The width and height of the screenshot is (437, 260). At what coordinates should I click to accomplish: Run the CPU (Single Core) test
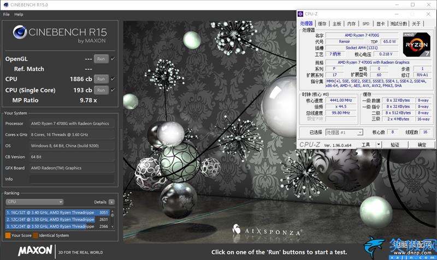click(x=101, y=90)
